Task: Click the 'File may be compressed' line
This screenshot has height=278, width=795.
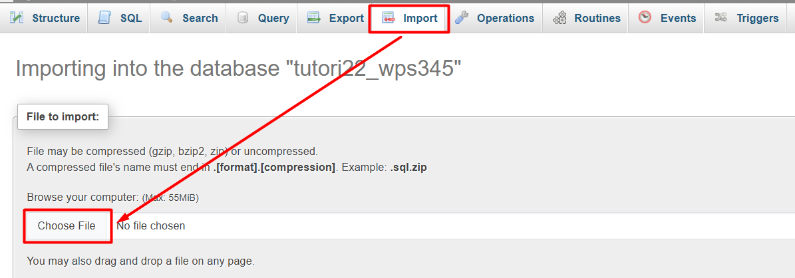Action: click(x=172, y=151)
